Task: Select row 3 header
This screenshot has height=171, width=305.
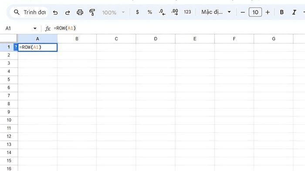Action: pos(9,63)
